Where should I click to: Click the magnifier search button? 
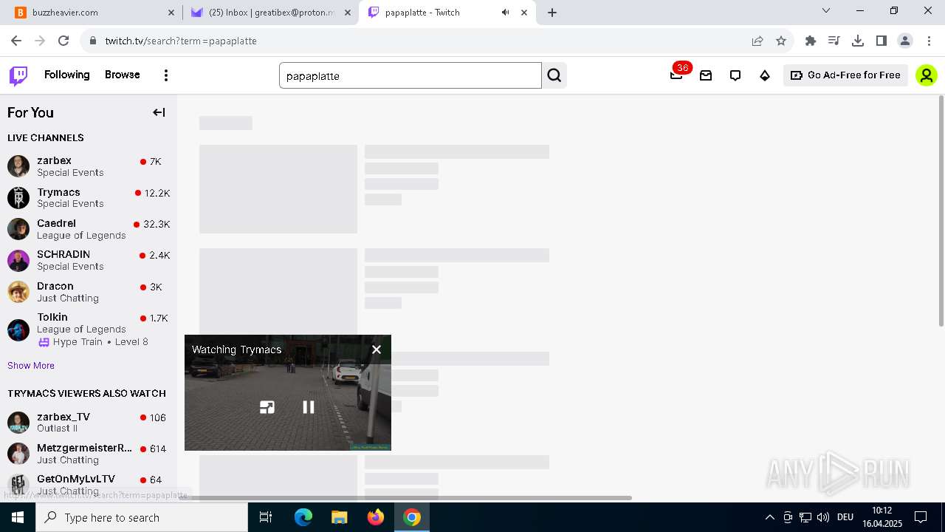(x=554, y=75)
